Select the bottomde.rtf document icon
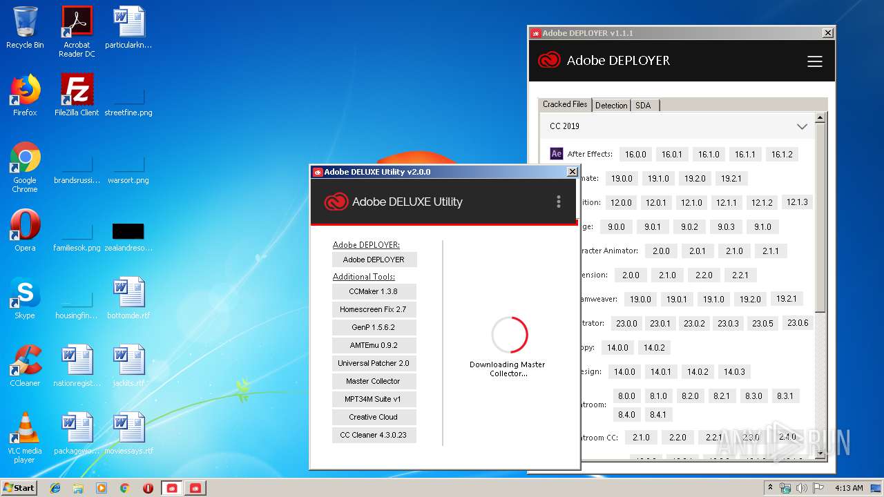This screenshot has height=497, width=884. (128, 298)
